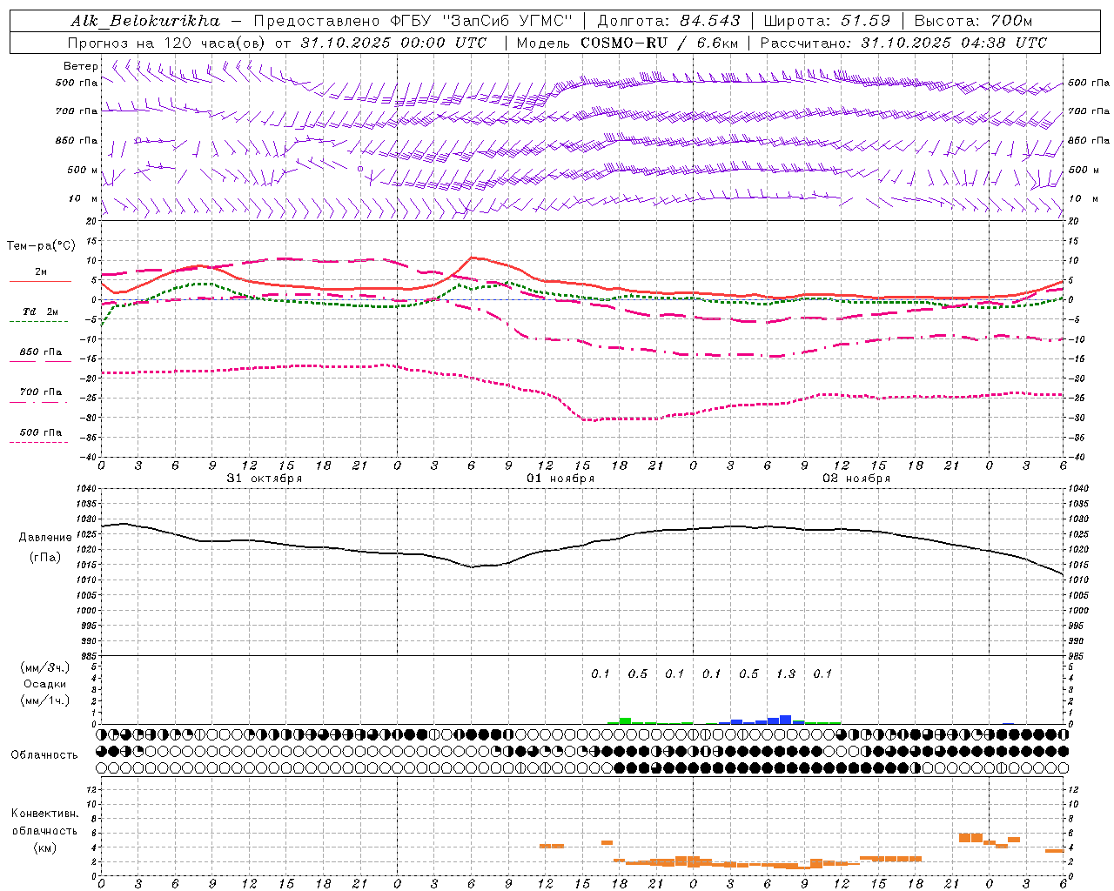
Task: Click the forecast start text Прогноз на 120 часа(ов)
Action: click(168, 43)
